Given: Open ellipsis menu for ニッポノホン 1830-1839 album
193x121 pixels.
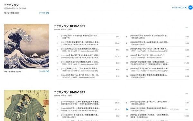Looking at the screenshot, I should pyautogui.click(x=187, y=27).
